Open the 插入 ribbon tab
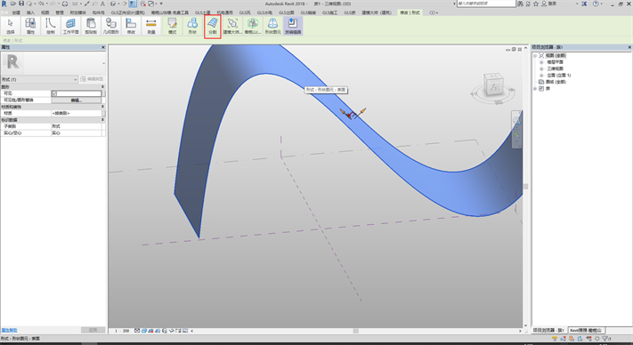 (30, 12)
